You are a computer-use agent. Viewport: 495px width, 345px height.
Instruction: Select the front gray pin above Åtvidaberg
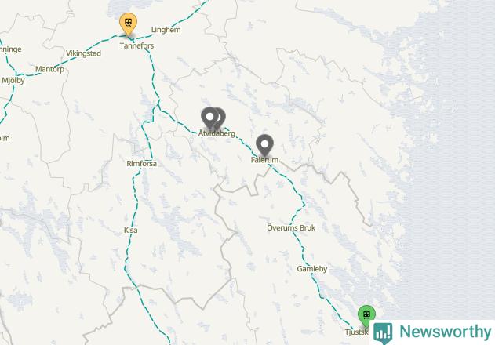click(209, 118)
